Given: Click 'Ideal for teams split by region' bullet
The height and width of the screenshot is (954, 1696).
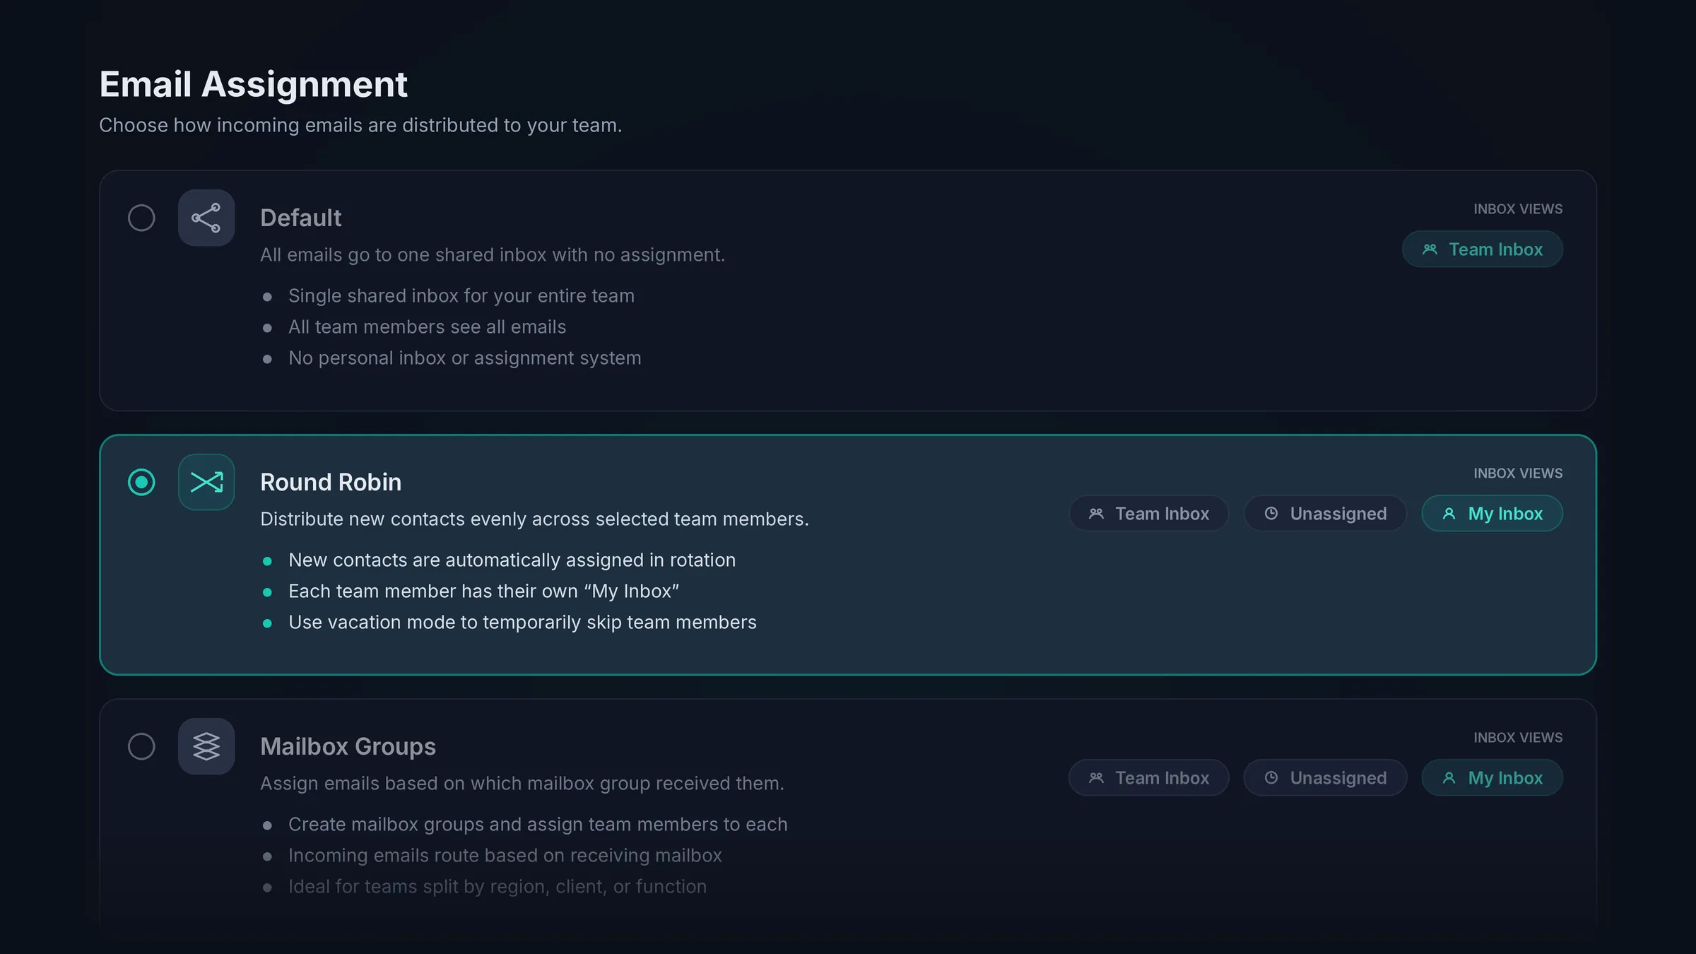Looking at the screenshot, I should [497, 887].
